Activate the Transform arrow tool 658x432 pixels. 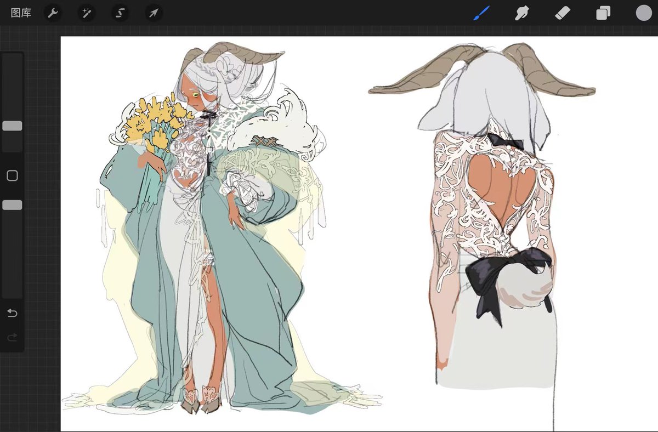(x=154, y=13)
